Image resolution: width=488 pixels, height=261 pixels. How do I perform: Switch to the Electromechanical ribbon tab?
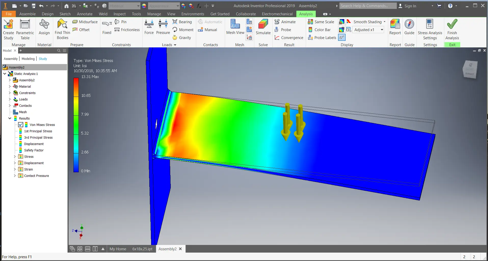point(277,14)
